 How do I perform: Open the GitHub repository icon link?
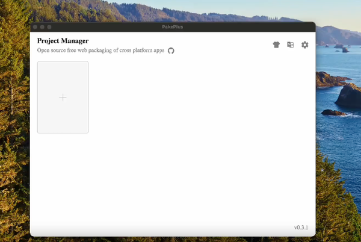[171, 51]
